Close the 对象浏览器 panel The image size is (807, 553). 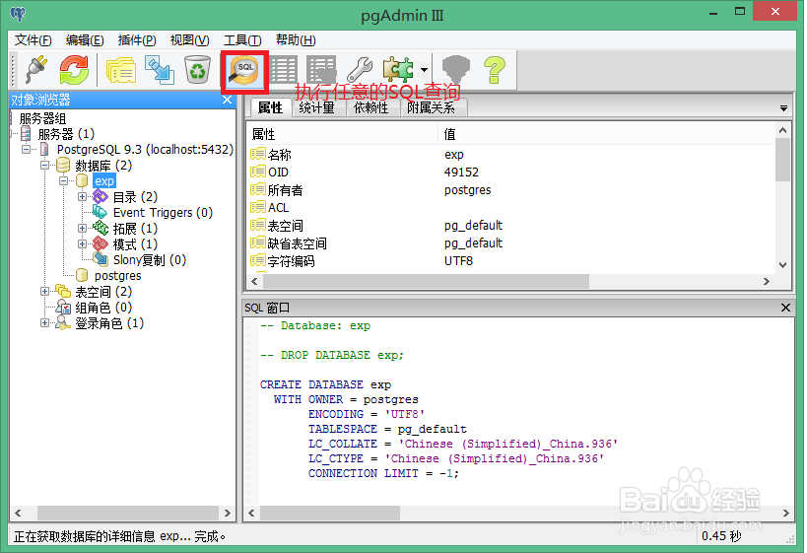coord(227,100)
